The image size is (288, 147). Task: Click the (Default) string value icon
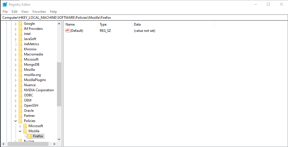67,30
